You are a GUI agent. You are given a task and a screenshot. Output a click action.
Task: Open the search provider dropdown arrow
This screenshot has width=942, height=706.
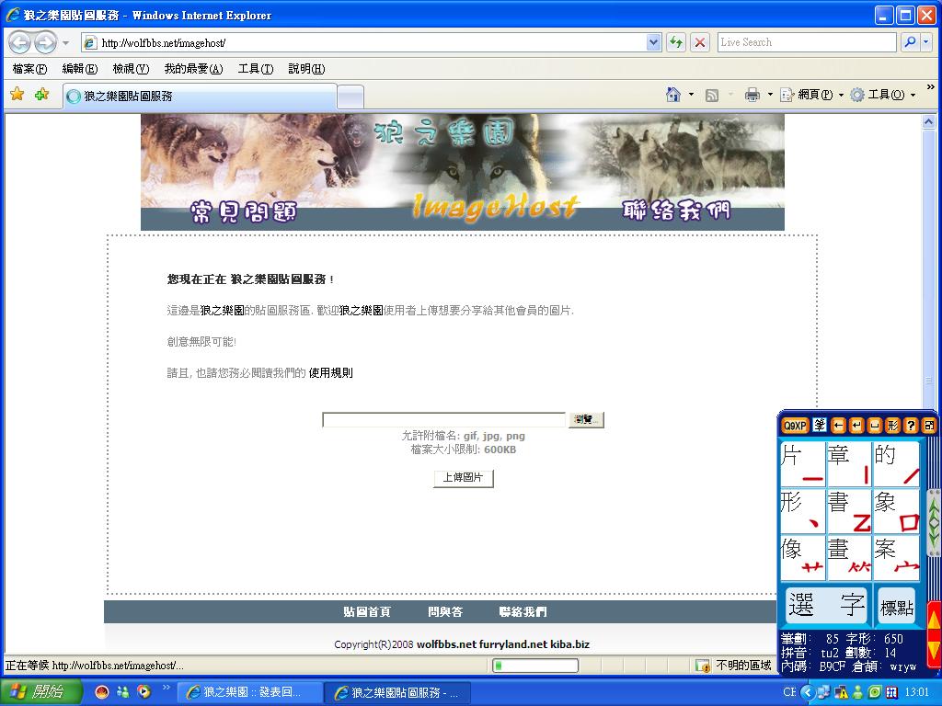tap(926, 42)
